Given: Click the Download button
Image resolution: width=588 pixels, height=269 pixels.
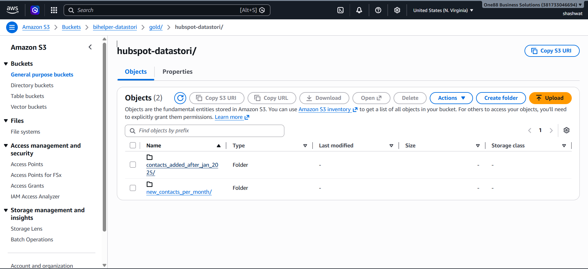Looking at the screenshot, I should pos(324,98).
